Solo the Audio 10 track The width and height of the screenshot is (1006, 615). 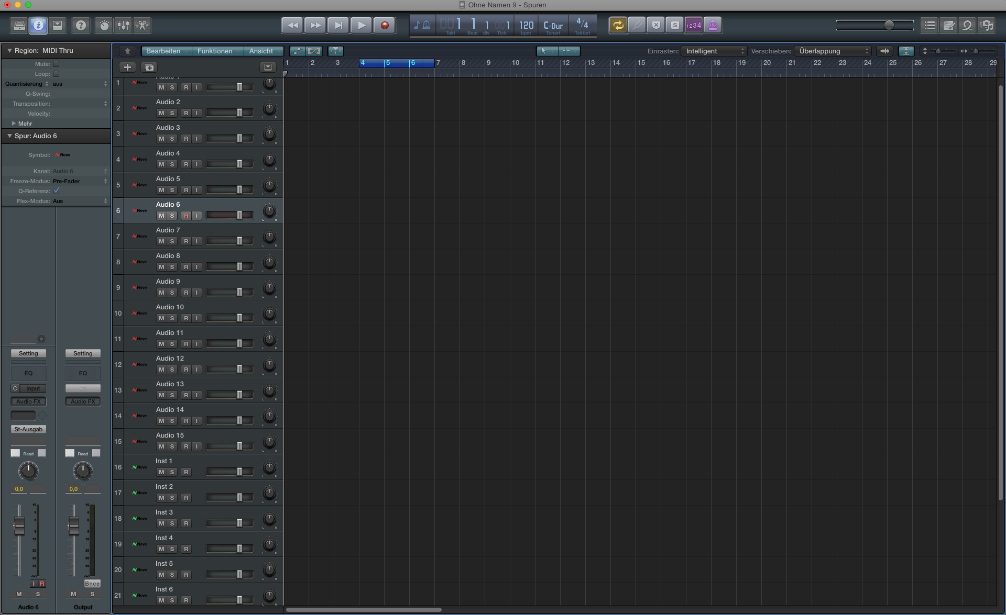(172, 318)
